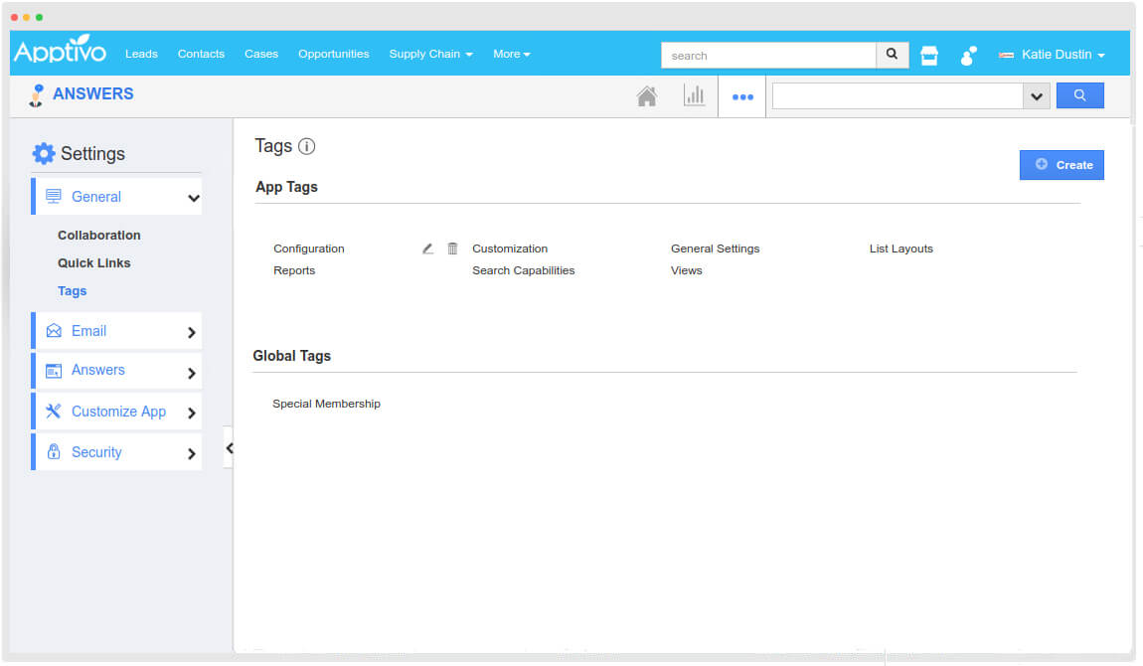Click the blue ellipsis (More apps) icon
Screen dimensions: 1143x666
coord(741,95)
